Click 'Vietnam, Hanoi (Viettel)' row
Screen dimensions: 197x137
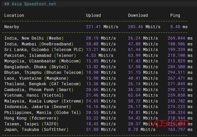[34, 95]
